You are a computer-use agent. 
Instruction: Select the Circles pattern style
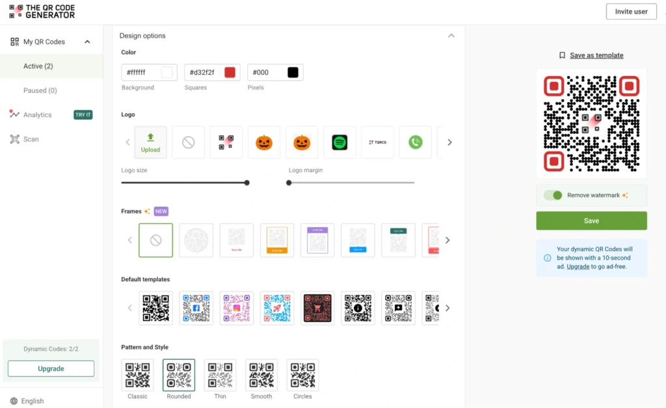[302, 375]
